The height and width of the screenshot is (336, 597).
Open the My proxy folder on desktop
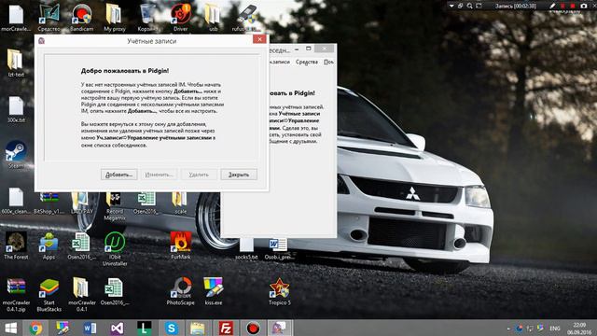point(114,18)
